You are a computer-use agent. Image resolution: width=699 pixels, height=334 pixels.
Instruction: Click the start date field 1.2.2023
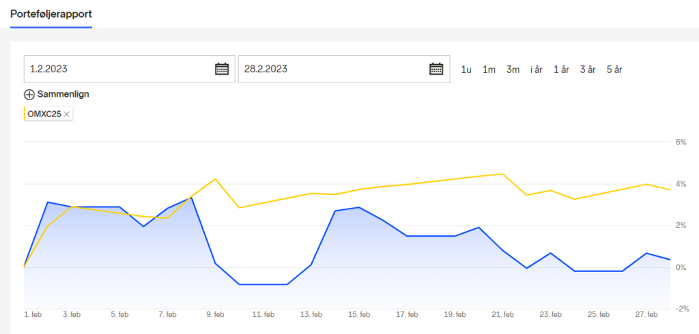coord(129,69)
